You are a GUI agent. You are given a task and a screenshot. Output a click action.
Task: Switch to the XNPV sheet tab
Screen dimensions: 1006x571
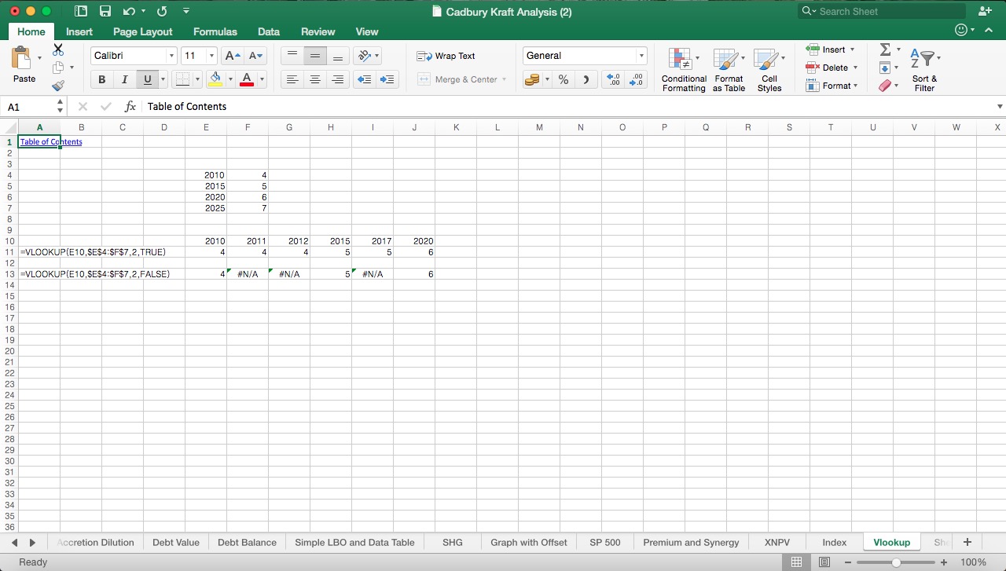tap(777, 542)
